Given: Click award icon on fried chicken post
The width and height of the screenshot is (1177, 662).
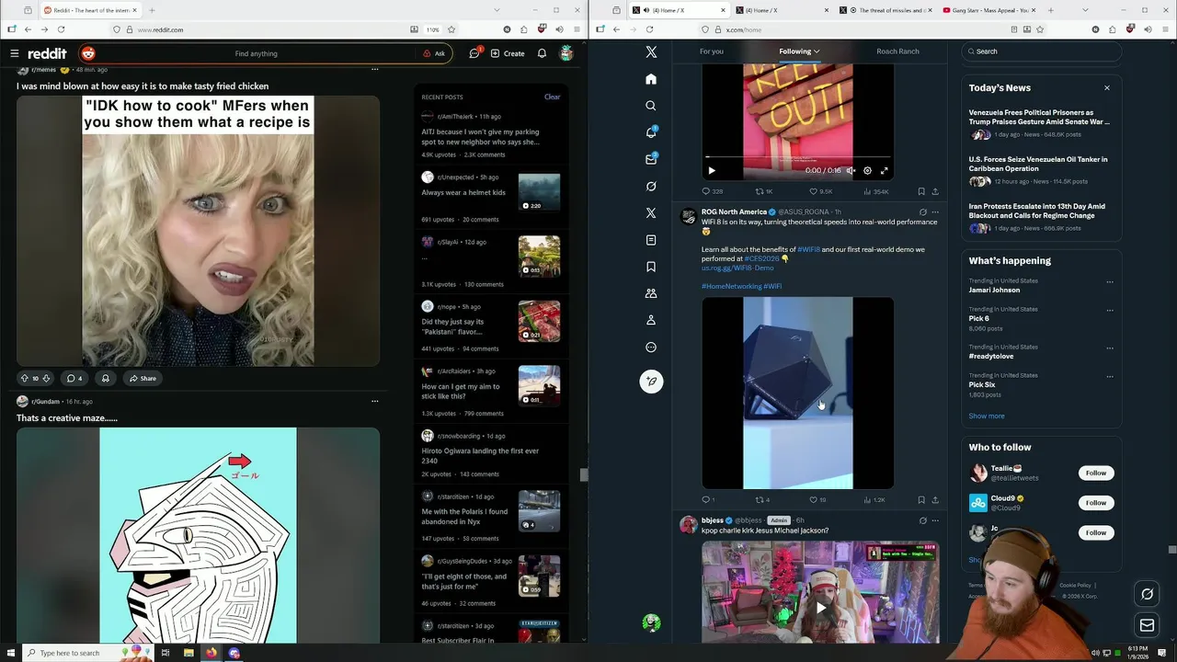Looking at the screenshot, I should point(105,378).
